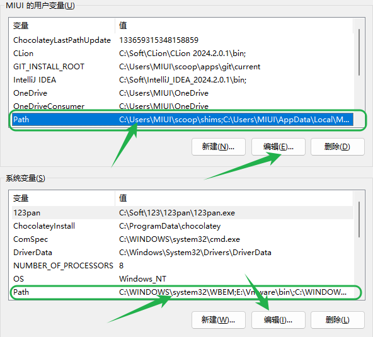Select the Path row in user variables

183,120
